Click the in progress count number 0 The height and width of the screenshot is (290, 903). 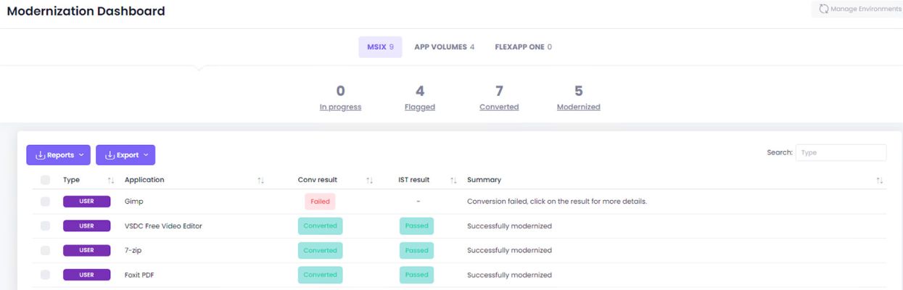tap(340, 91)
